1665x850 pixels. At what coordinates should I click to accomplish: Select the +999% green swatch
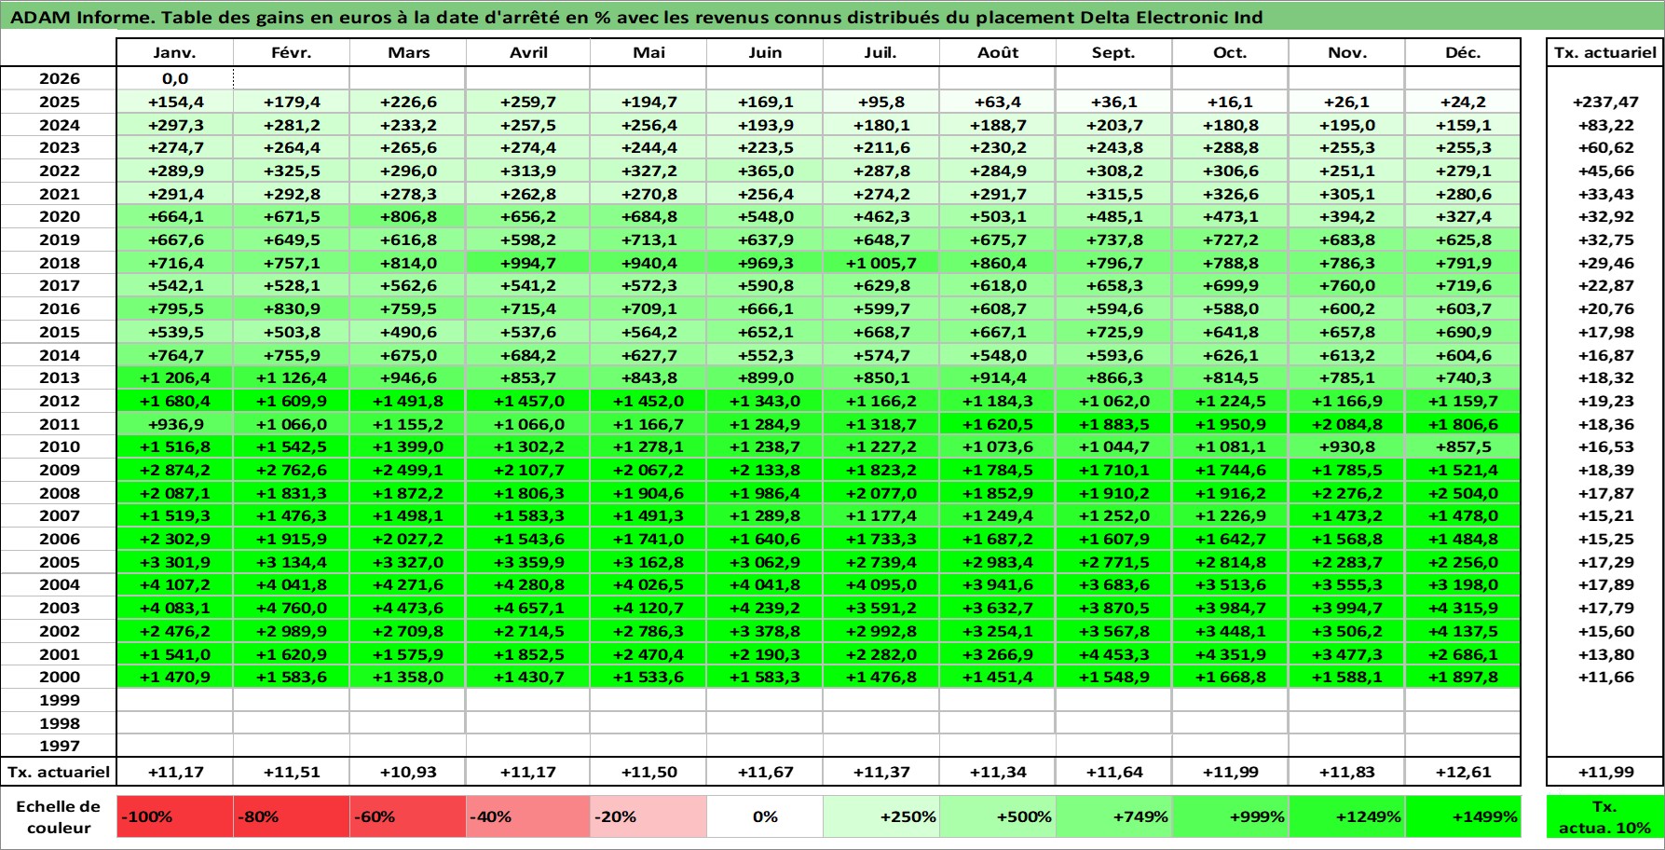tap(1231, 816)
